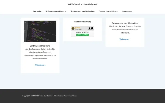The width and height of the screenshot is (165, 103).
Task: Open the Datenschutzerklärung menu item
Action: pos(108,11)
